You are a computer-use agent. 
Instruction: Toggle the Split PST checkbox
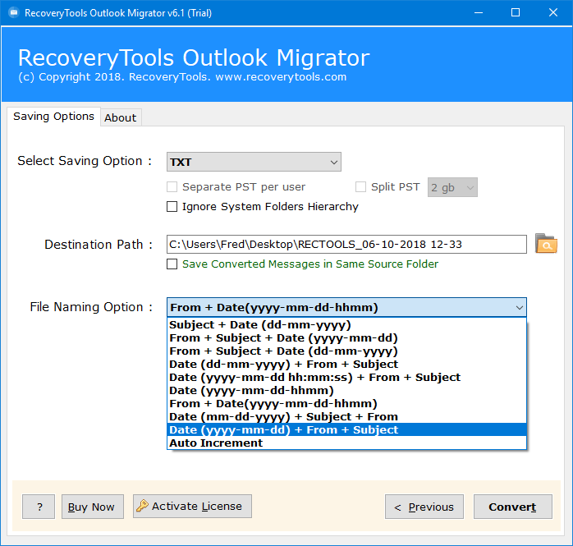click(x=360, y=186)
